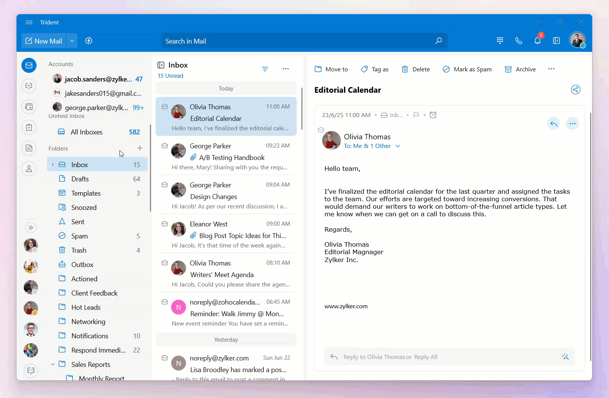The width and height of the screenshot is (609, 398).
Task: Open the bottom chat bubble icon
Action: pos(31,371)
